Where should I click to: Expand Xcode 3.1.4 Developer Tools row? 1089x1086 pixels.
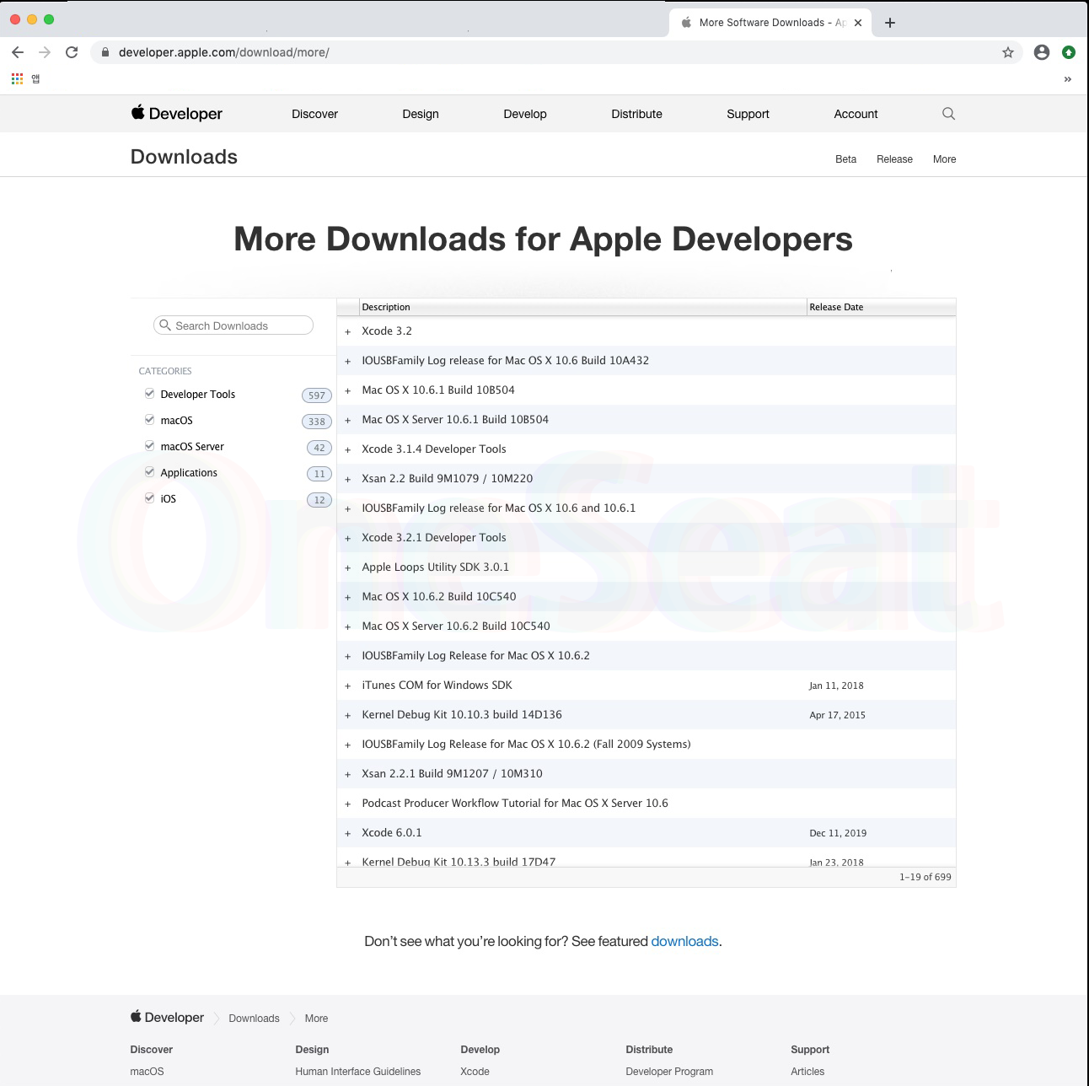tap(347, 450)
